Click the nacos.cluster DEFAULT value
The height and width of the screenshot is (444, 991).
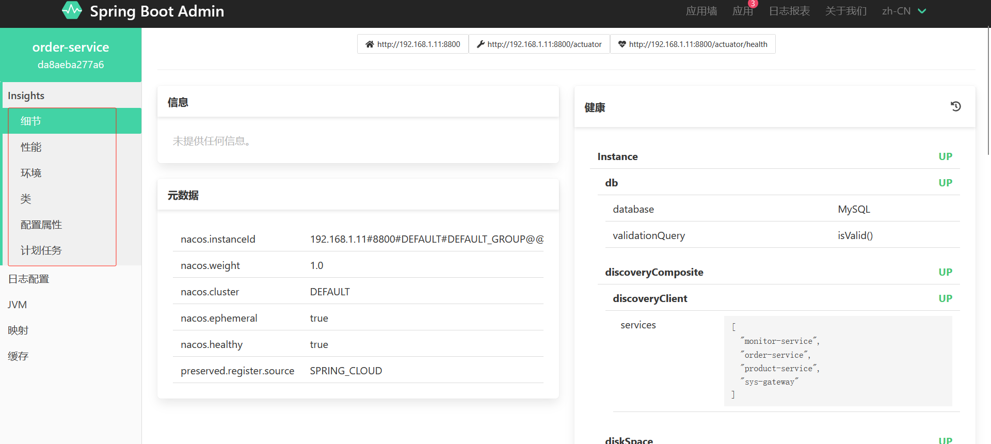[x=330, y=292]
